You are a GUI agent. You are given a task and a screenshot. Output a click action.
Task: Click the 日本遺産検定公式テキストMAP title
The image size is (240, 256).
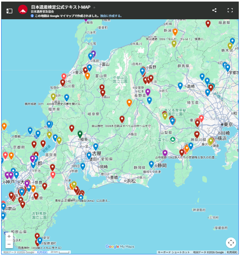click(x=60, y=7)
